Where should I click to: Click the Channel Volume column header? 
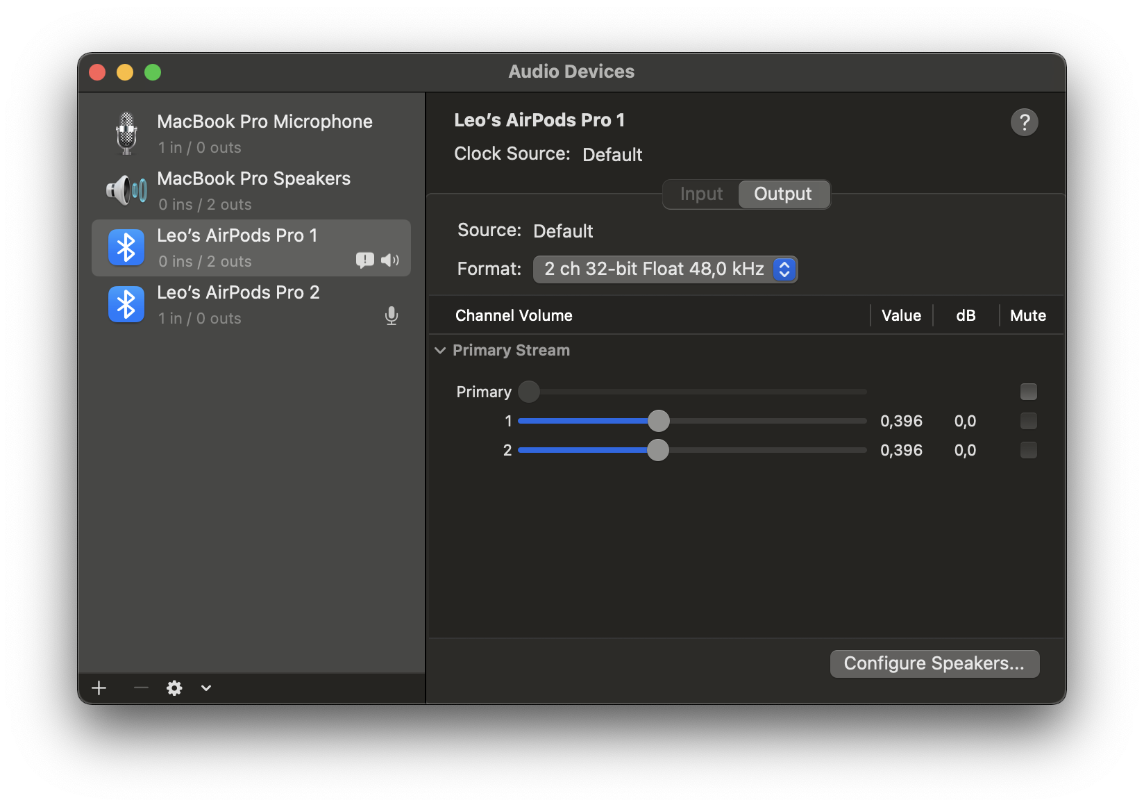pos(514,315)
